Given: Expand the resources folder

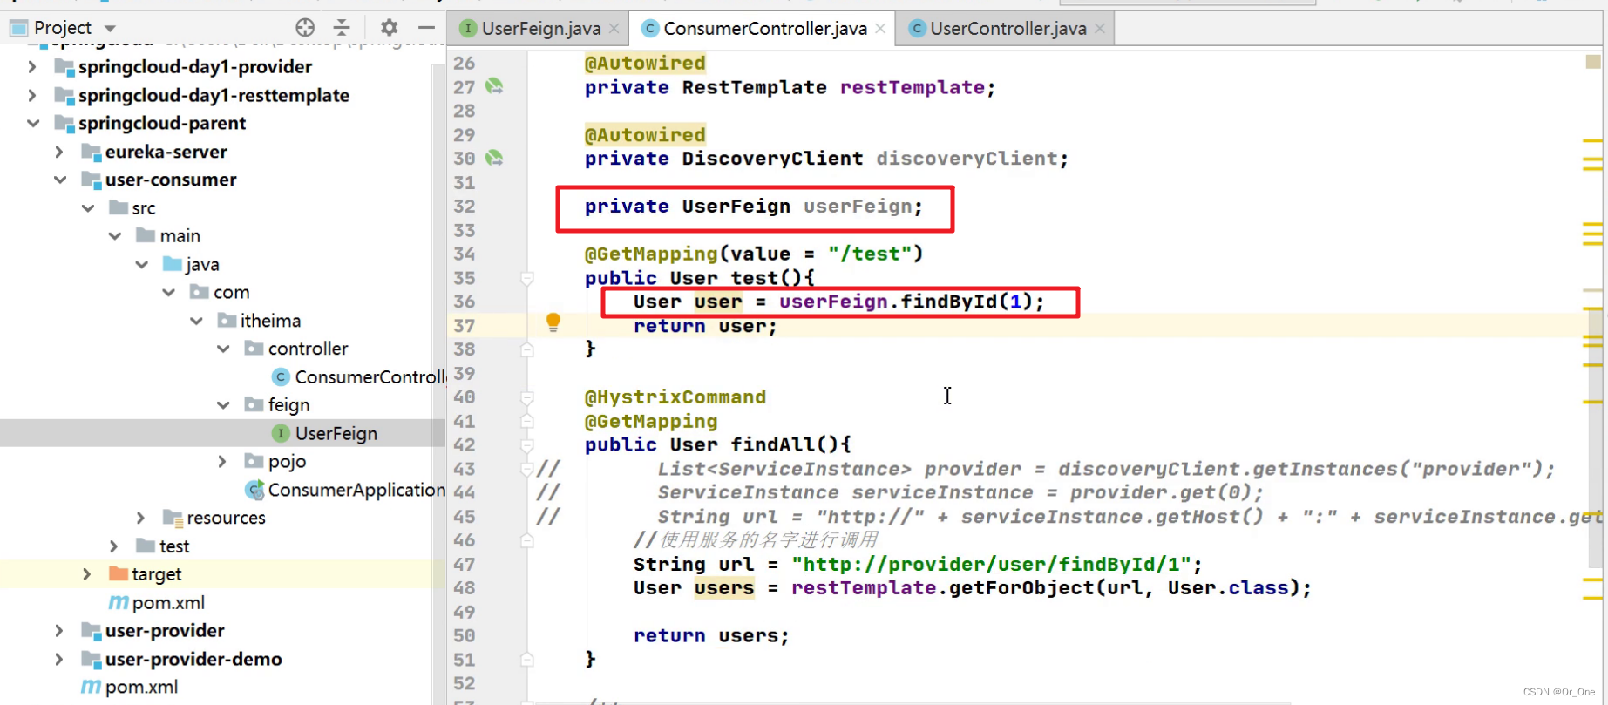Looking at the screenshot, I should click(141, 518).
